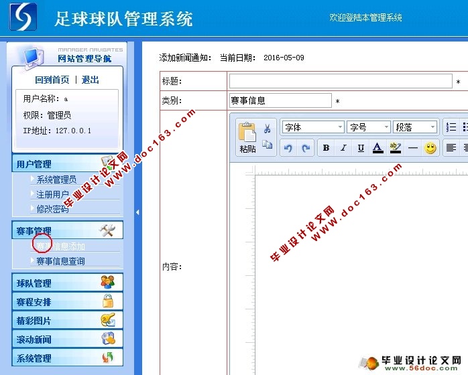Open 赛事信息查询 in the sidebar
Image resolution: width=468 pixels, height=375 pixels.
[60, 261]
